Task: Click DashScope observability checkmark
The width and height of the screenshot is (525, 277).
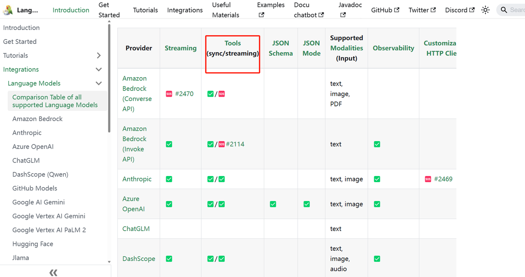Action: click(x=377, y=259)
